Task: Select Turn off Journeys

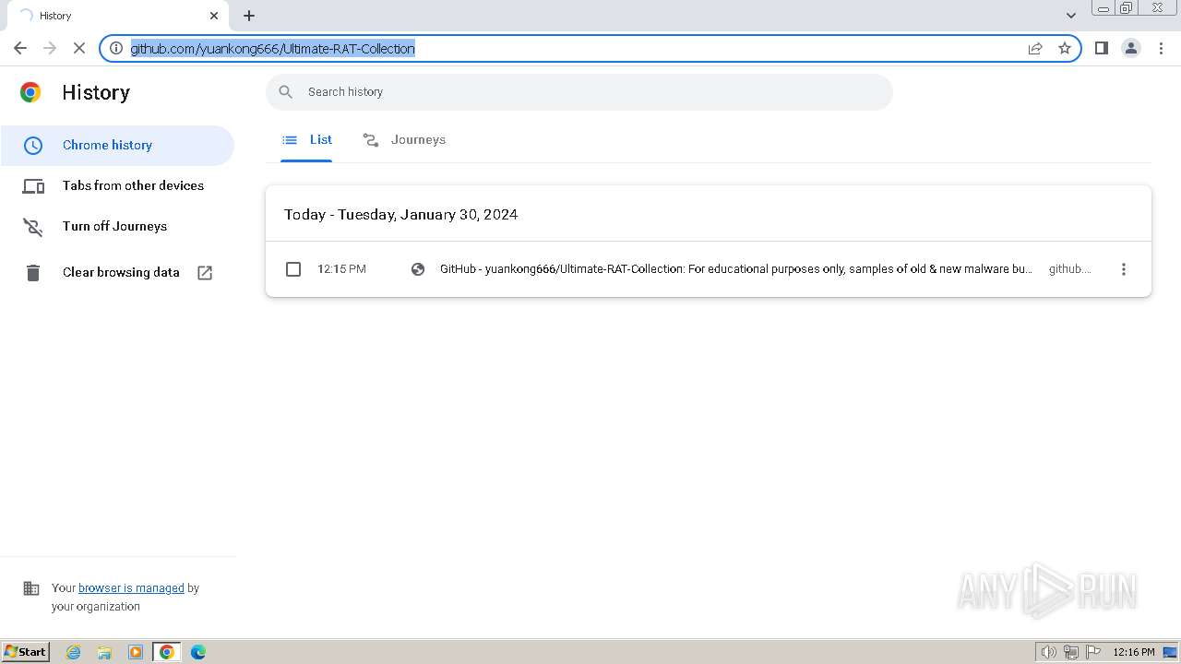Action: [x=117, y=226]
